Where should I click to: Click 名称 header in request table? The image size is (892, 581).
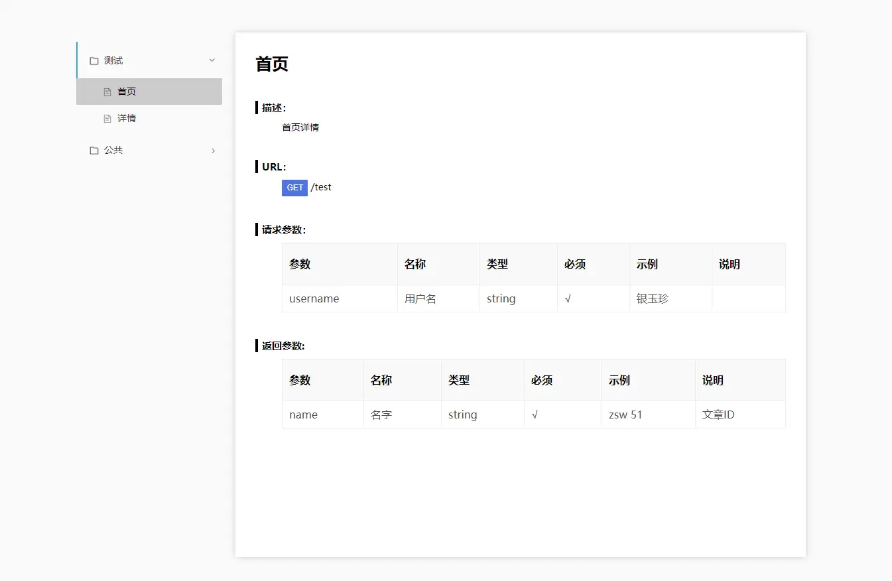coord(438,264)
